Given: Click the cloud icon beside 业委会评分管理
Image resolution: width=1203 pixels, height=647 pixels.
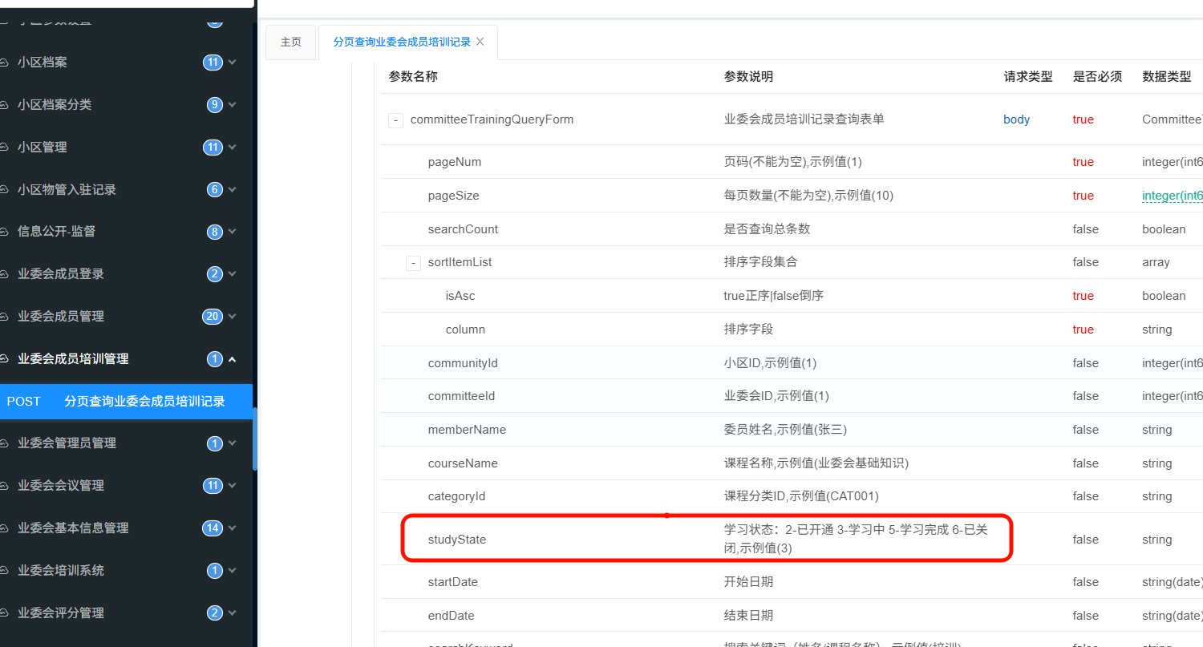Looking at the screenshot, I should pos(4,613).
